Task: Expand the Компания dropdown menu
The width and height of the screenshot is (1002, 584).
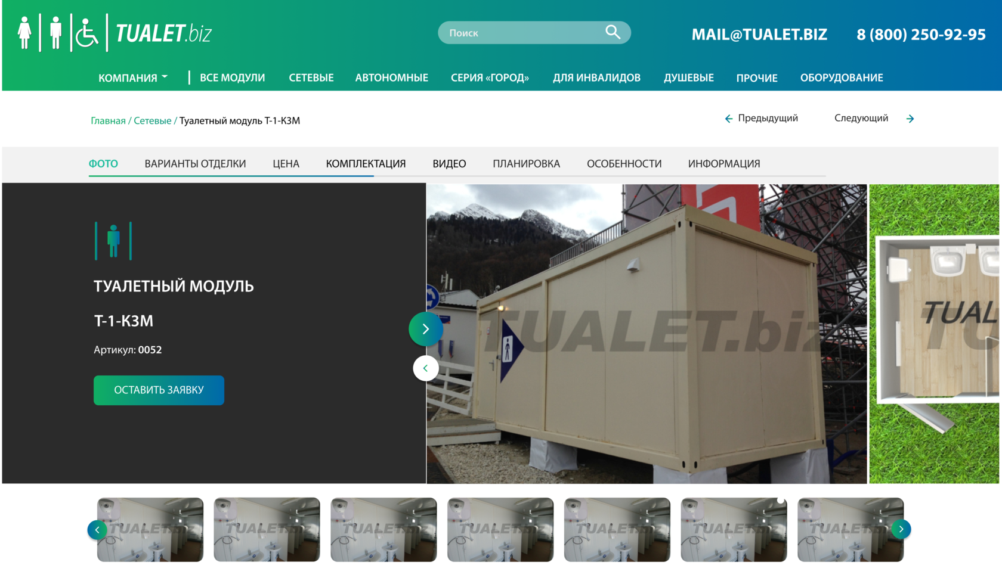Action: 133,77
